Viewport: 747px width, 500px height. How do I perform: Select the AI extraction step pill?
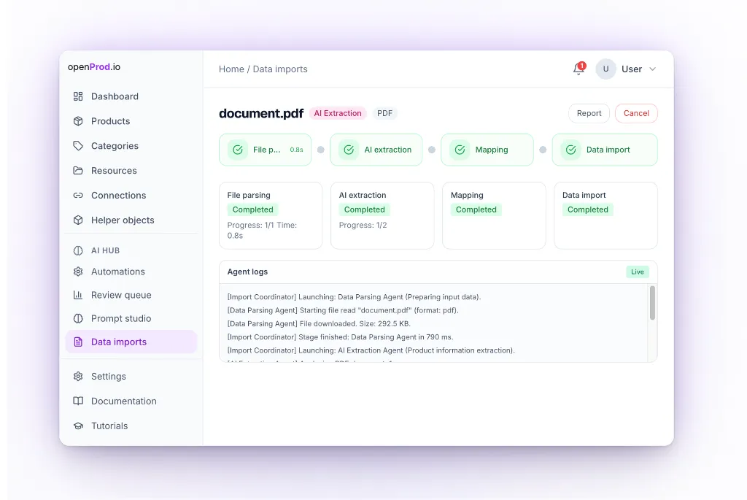[376, 150]
